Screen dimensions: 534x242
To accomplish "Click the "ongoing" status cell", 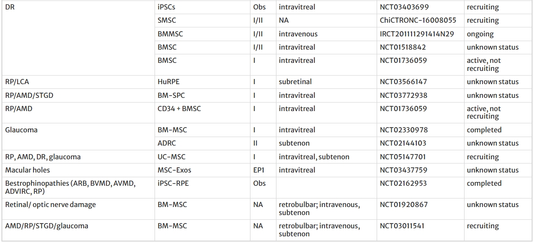I will click(x=480, y=34).
